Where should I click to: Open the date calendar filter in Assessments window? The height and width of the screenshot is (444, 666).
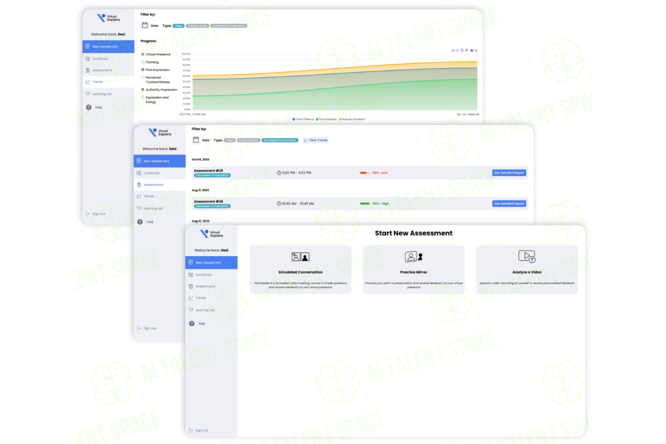point(196,140)
